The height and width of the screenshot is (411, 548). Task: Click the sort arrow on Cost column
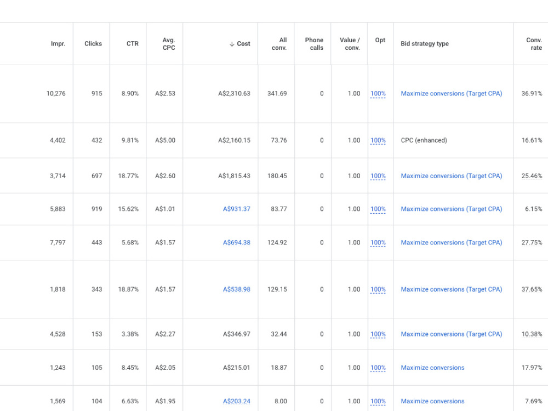click(232, 44)
